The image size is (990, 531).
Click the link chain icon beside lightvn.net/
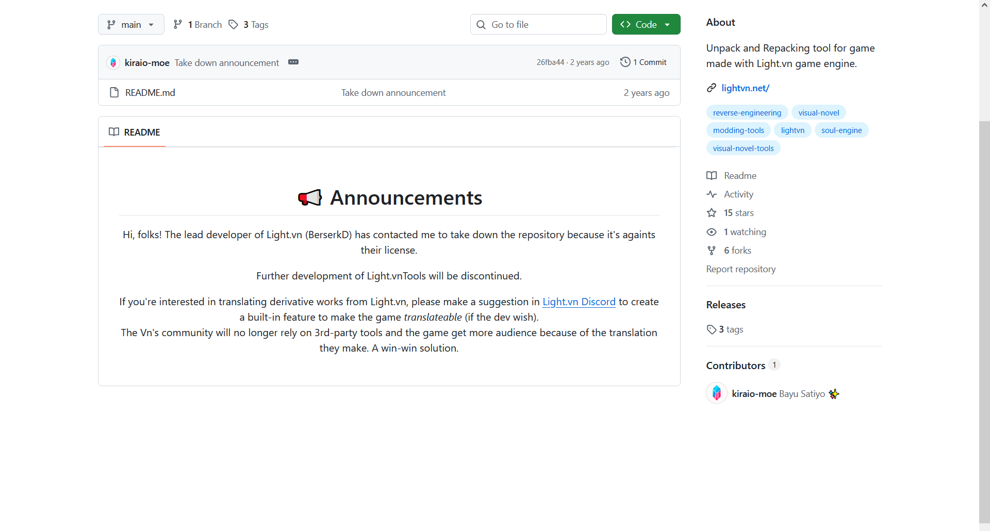(712, 88)
